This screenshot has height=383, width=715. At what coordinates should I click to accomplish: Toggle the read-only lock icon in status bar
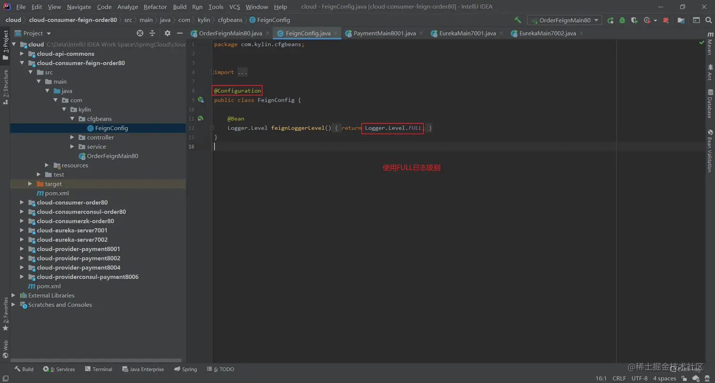(x=684, y=378)
